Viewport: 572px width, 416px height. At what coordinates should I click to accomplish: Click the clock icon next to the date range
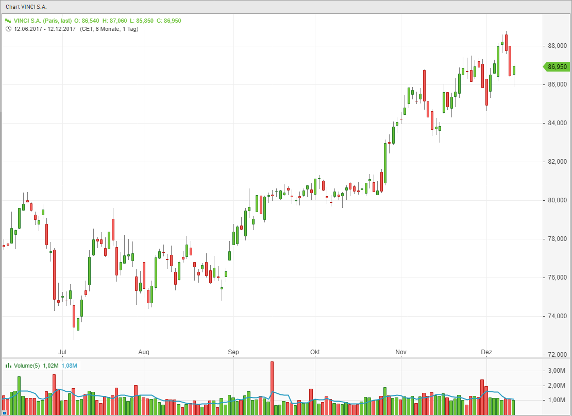8,29
